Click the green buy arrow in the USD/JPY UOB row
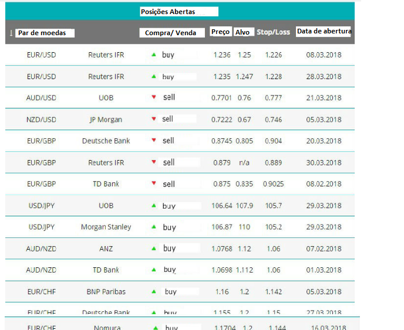The height and width of the screenshot is (330, 404). (154, 206)
